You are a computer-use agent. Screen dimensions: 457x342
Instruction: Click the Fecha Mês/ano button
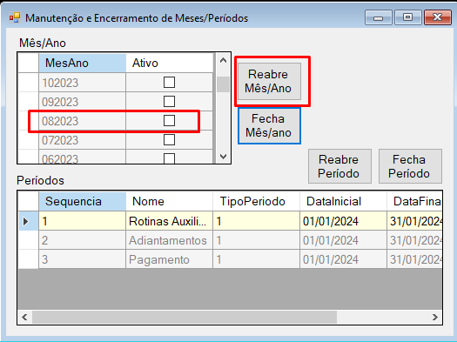269,125
